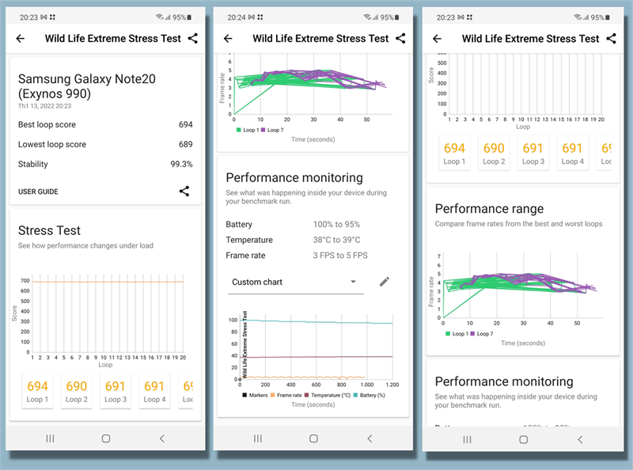Tap home button on right phone
This screenshot has height=470, width=633.
pyautogui.click(x=524, y=440)
